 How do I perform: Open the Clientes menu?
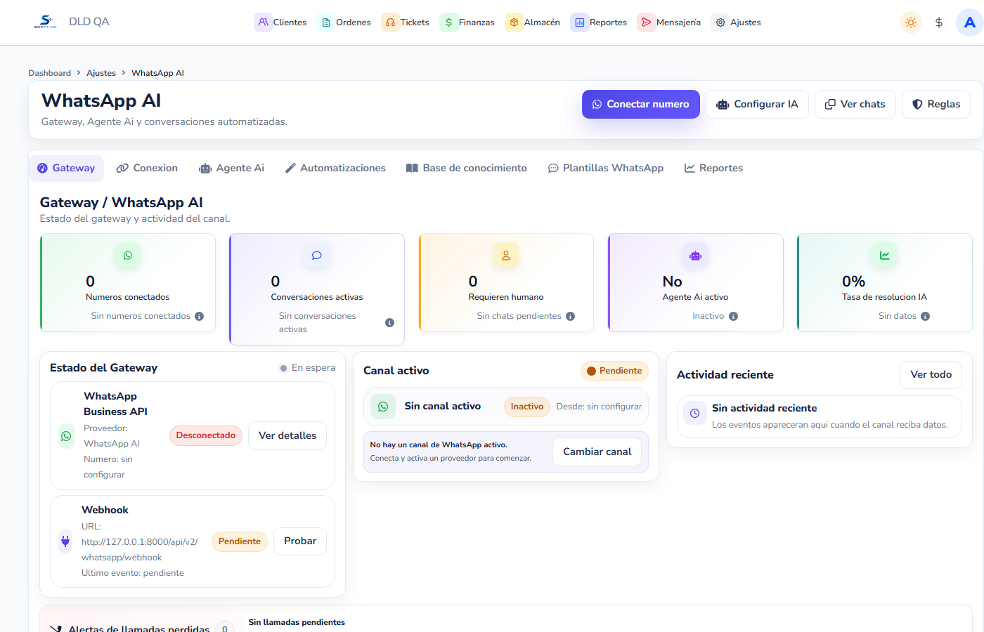point(280,22)
